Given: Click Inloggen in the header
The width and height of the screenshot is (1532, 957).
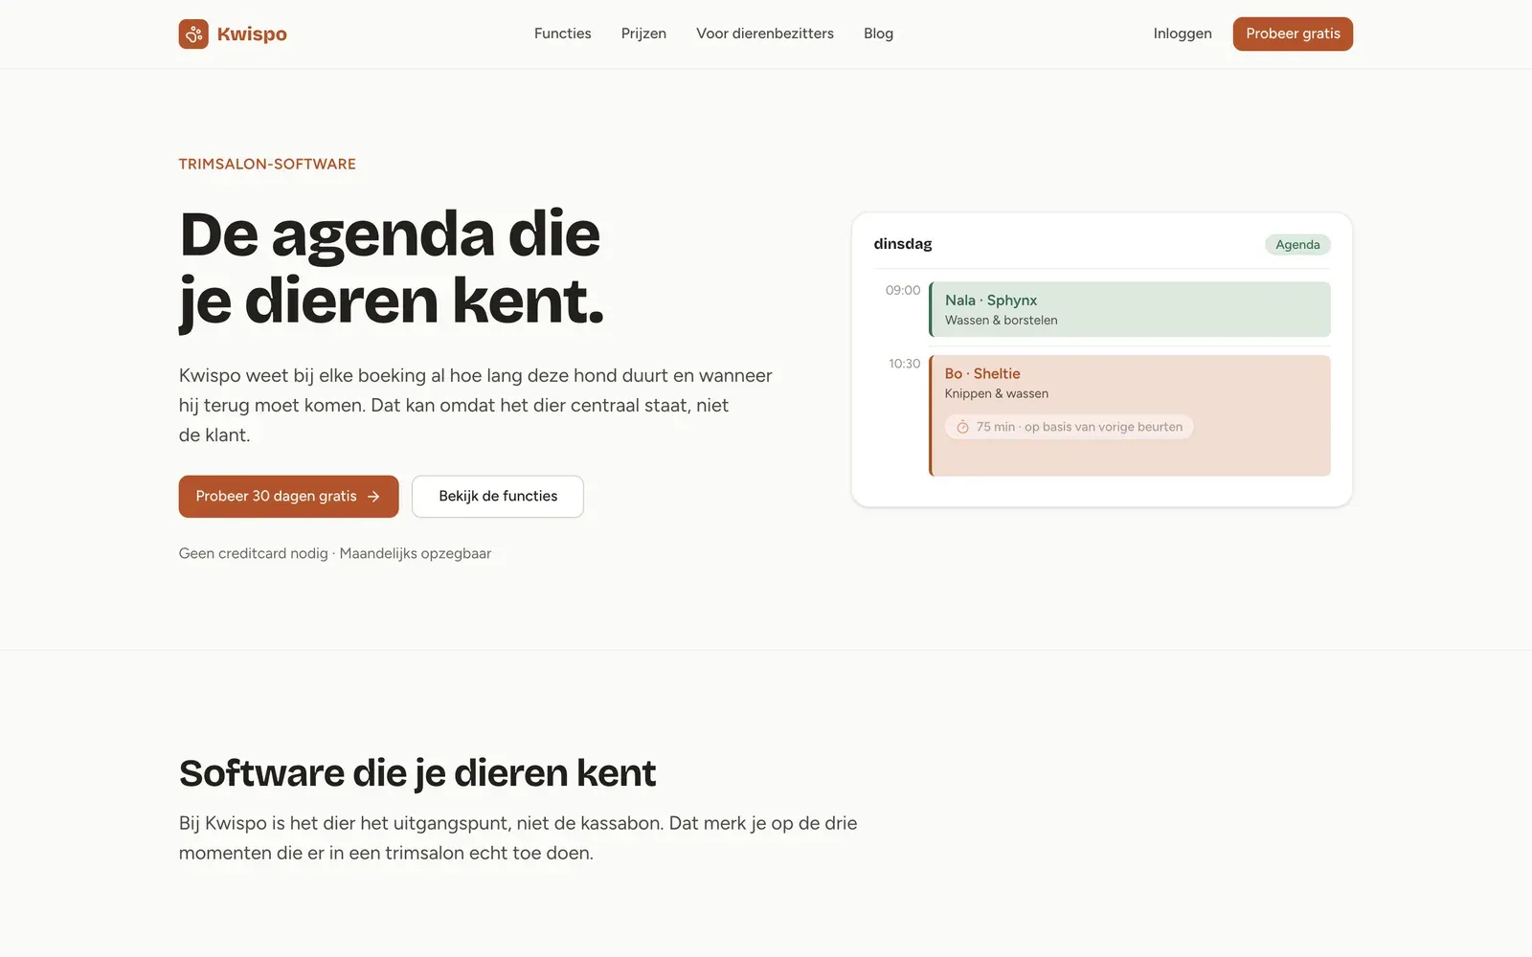Looking at the screenshot, I should click(1183, 33).
